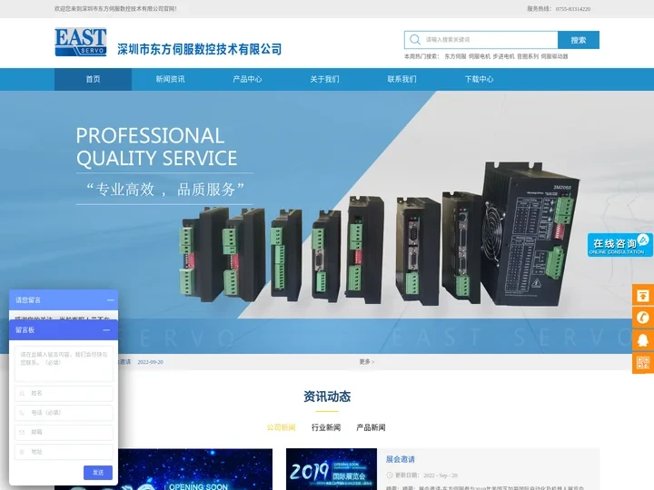Click the orange back-to-top sidebar icon
654x490 pixels.
(643, 296)
